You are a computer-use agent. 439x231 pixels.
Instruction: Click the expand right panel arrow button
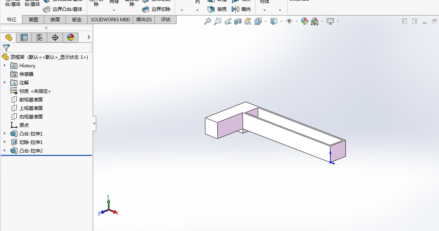click(x=415, y=22)
